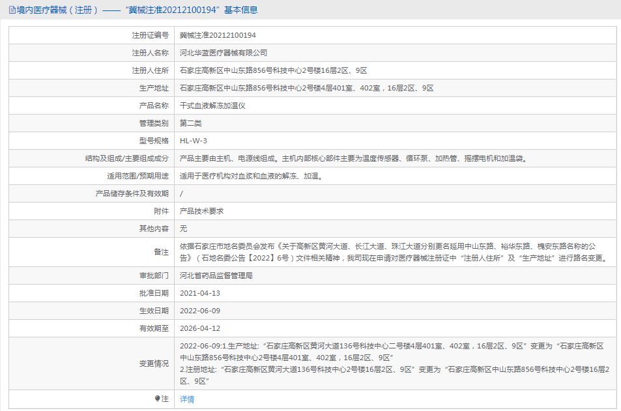Open the 详情 link
This screenshot has height=411, width=621.
pos(187,399)
